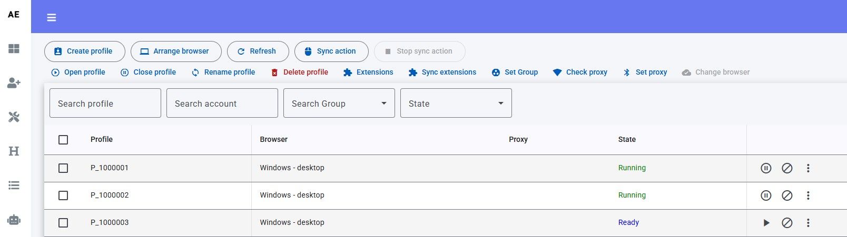Screen dimensions: 847x237
Task: Open Extensions action
Action: pos(368,73)
